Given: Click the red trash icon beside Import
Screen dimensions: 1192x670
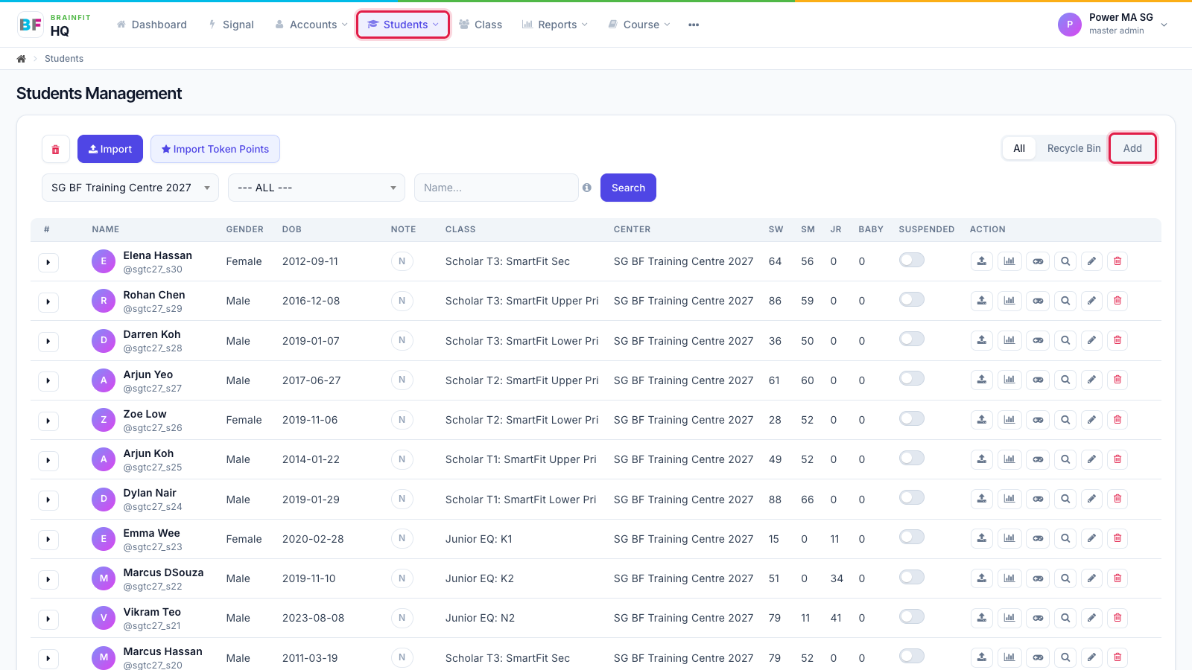Looking at the screenshot, I should coord(56,149).
